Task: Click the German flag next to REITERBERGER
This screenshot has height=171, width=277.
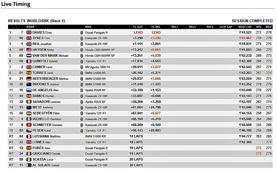Action: coord(29,79)
